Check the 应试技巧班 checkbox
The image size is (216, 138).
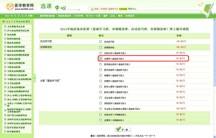[101, 41]
